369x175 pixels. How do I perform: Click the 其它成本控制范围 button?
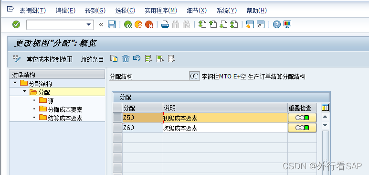pyautogui.click(x=50, y=59)
